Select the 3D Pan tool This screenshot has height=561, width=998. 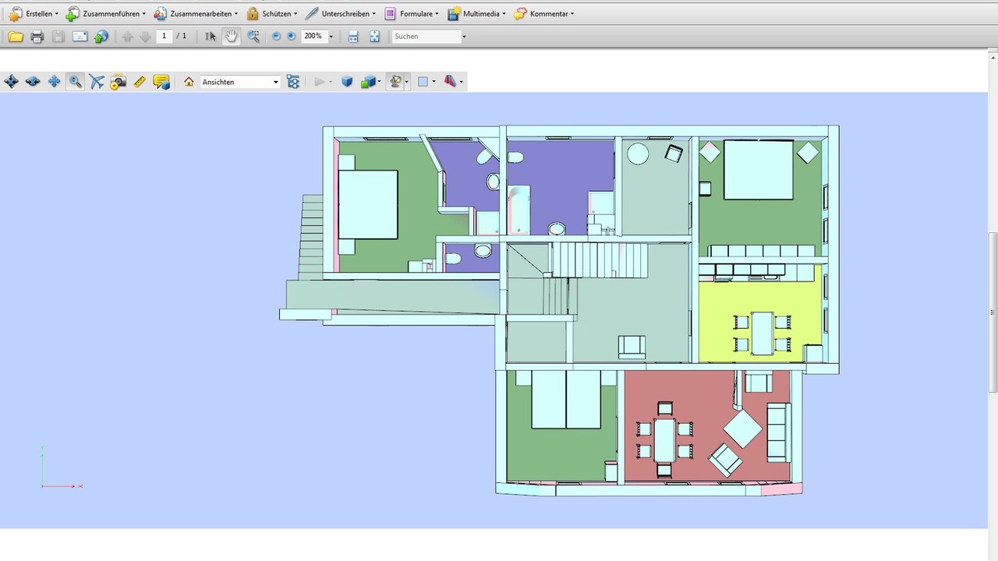(54, 82)
